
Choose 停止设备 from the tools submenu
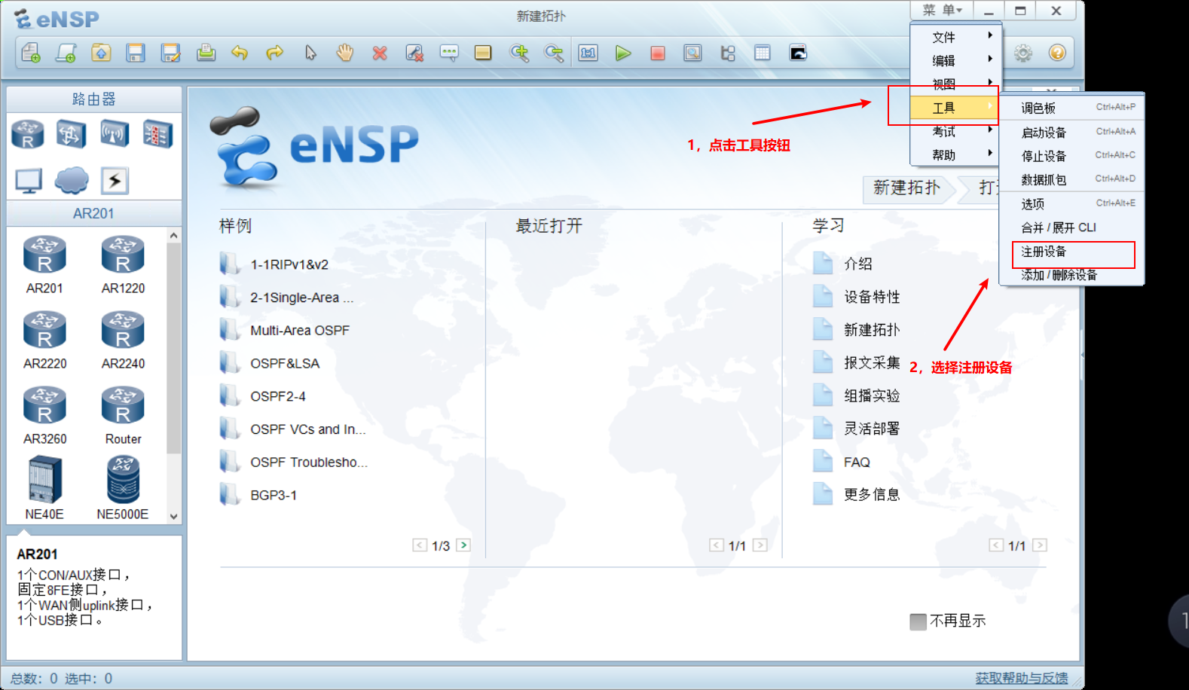[1071, 156]
